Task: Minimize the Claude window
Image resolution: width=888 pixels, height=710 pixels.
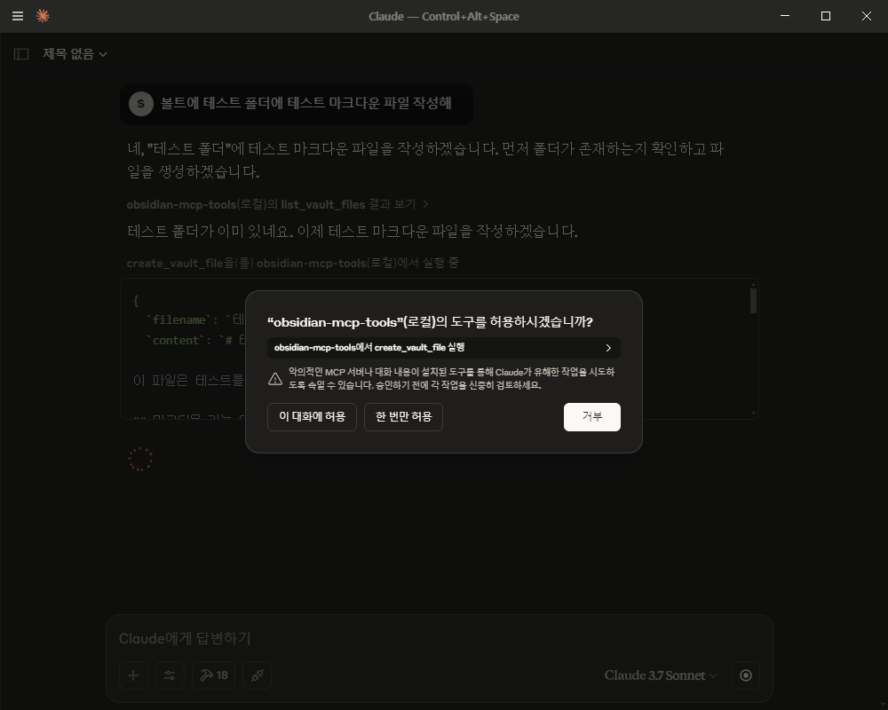Action: tap(785, 16)
